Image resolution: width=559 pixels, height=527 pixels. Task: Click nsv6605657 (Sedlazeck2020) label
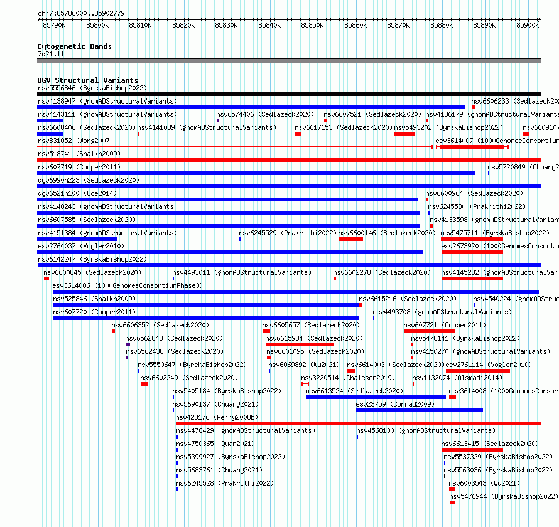(x=311, y=325)
